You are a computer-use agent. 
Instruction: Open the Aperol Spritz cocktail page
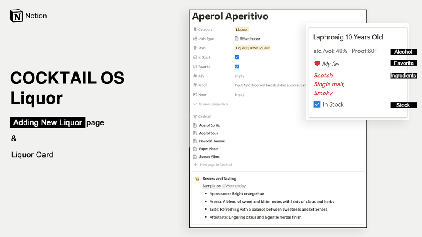[x=210, y=125]
